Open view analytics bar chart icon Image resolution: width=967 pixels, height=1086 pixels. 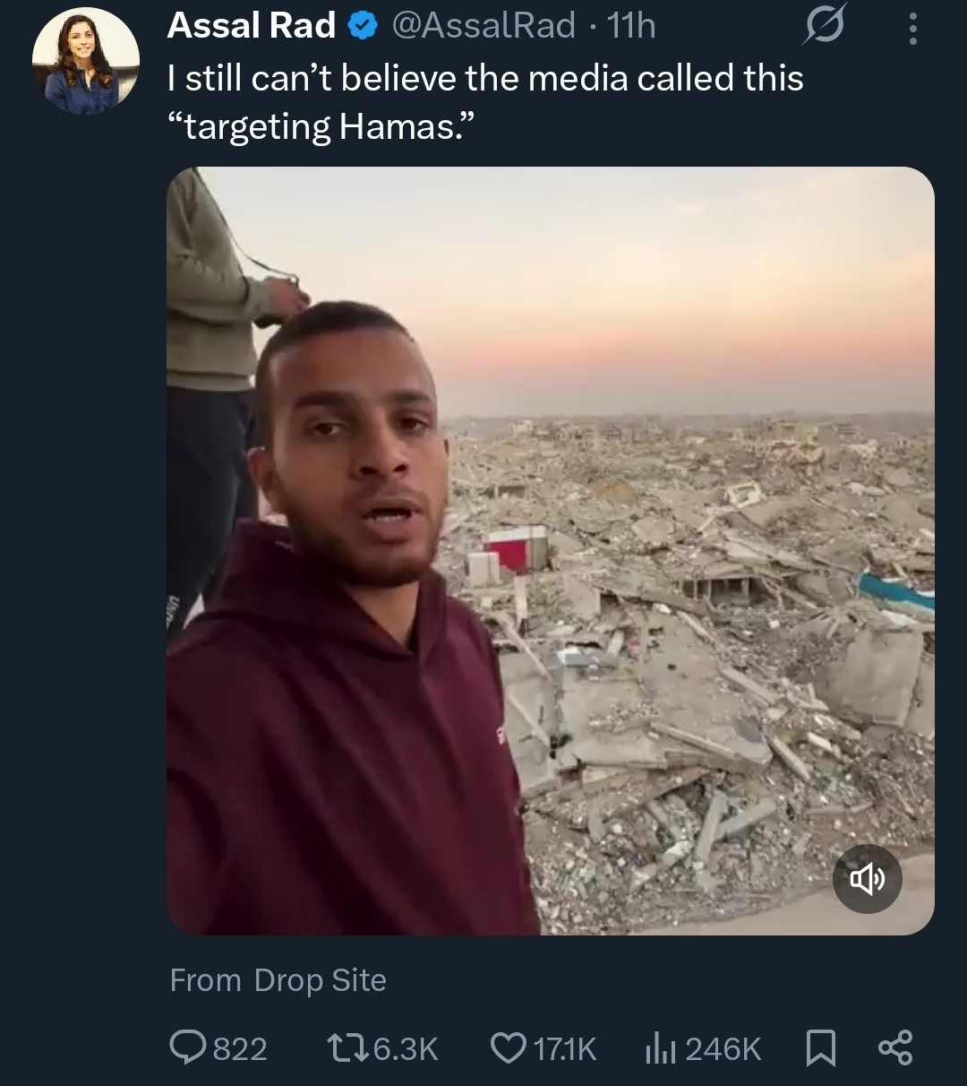tap(660, 1047)
